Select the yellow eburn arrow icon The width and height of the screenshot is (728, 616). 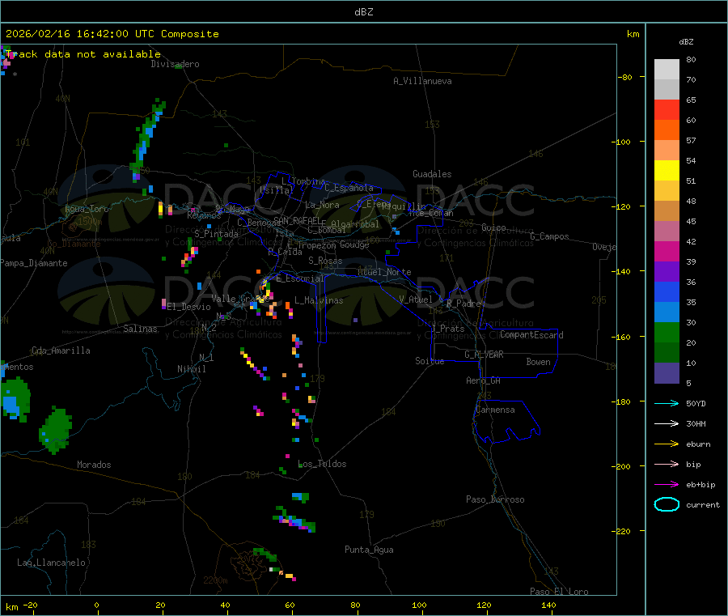point(667,444)
